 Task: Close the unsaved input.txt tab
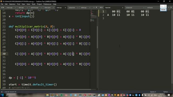point(122,8)
